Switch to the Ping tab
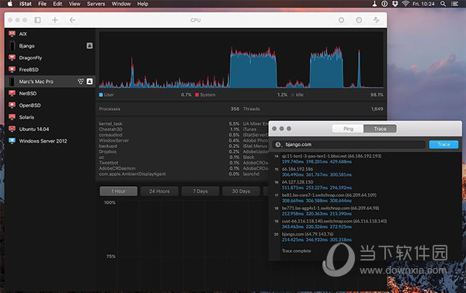Viewport: 466px width, 293px height. [x=348, y=129]
